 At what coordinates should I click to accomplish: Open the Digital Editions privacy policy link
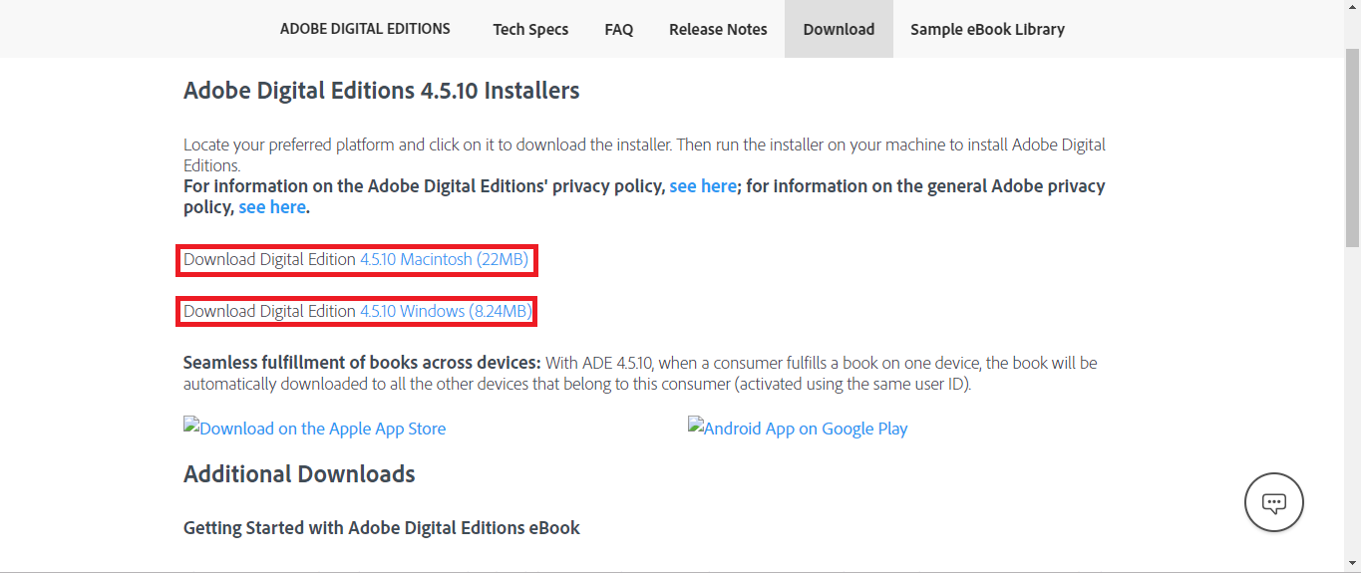tap(703, 186)
